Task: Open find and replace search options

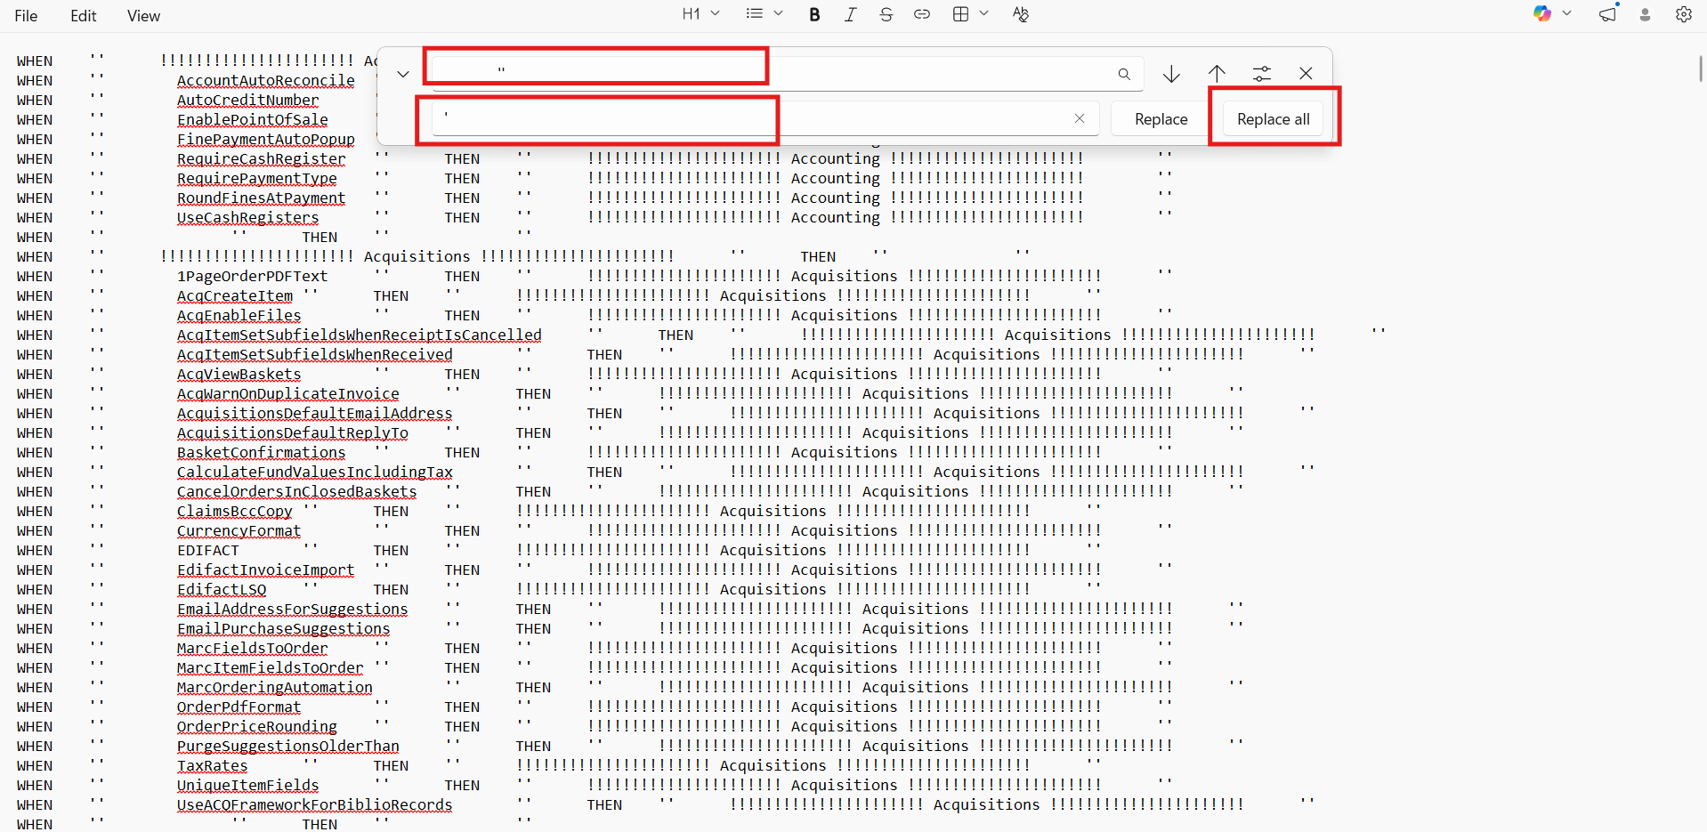Action: coord(1261,74)
